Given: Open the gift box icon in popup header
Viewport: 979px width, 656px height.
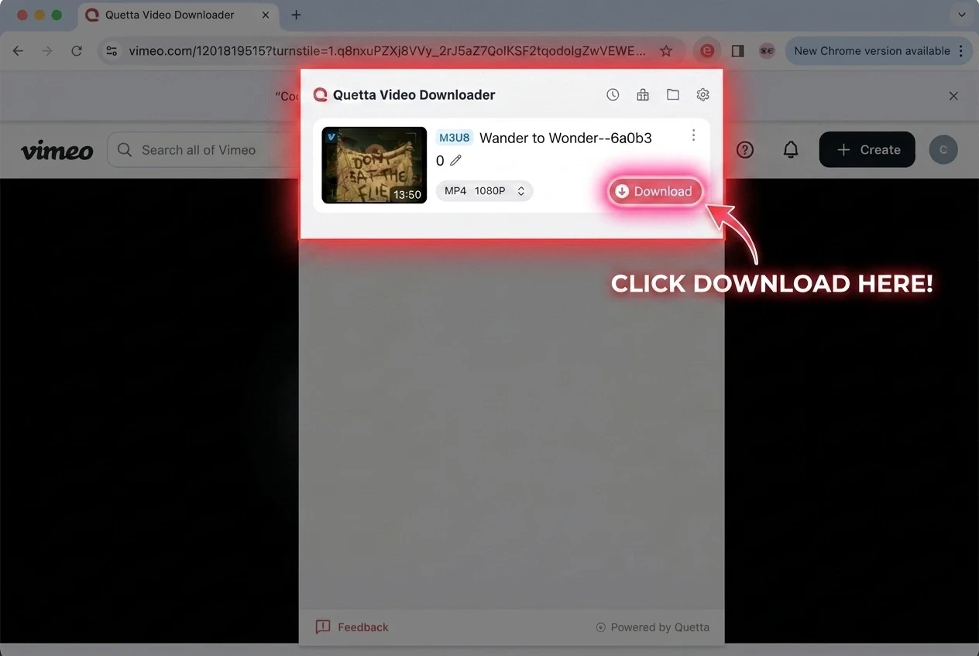Looking at the screenshot, I should pos(643,94).
